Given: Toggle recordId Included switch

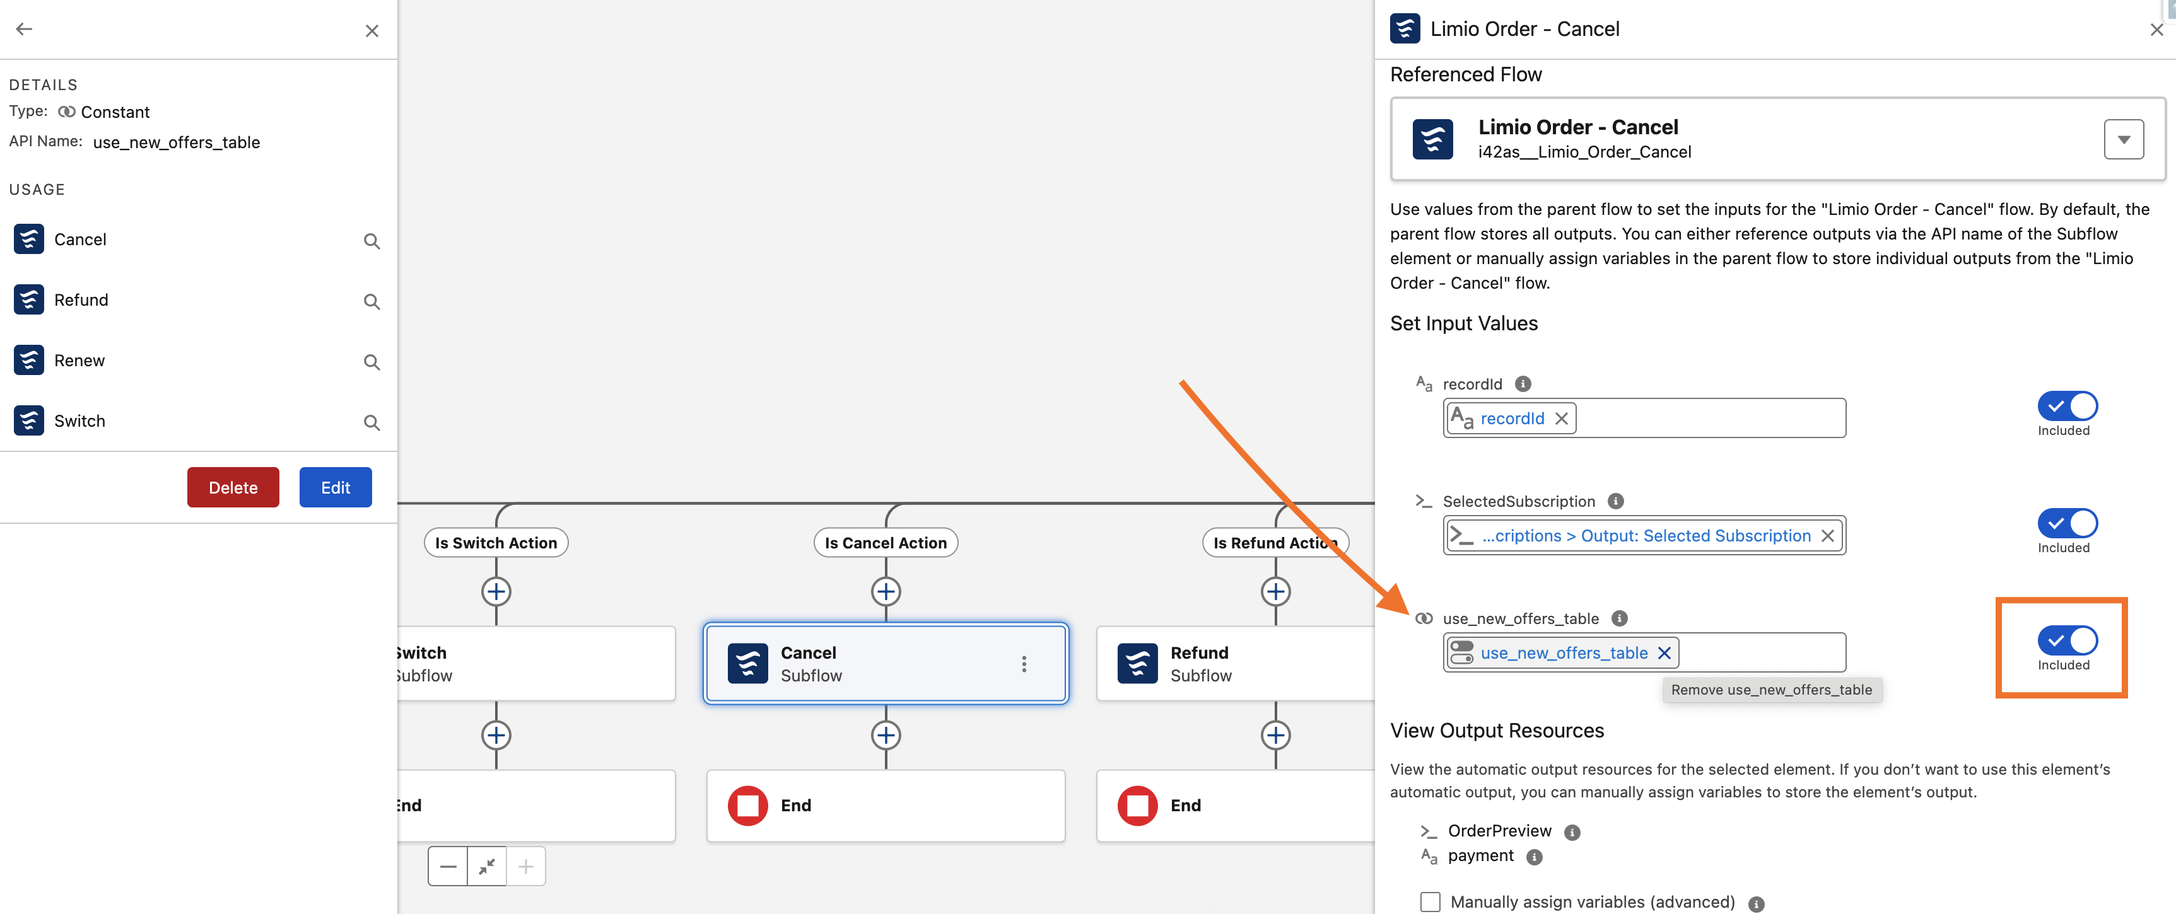Looking at the screenshot, I should tap(2066, 406).
